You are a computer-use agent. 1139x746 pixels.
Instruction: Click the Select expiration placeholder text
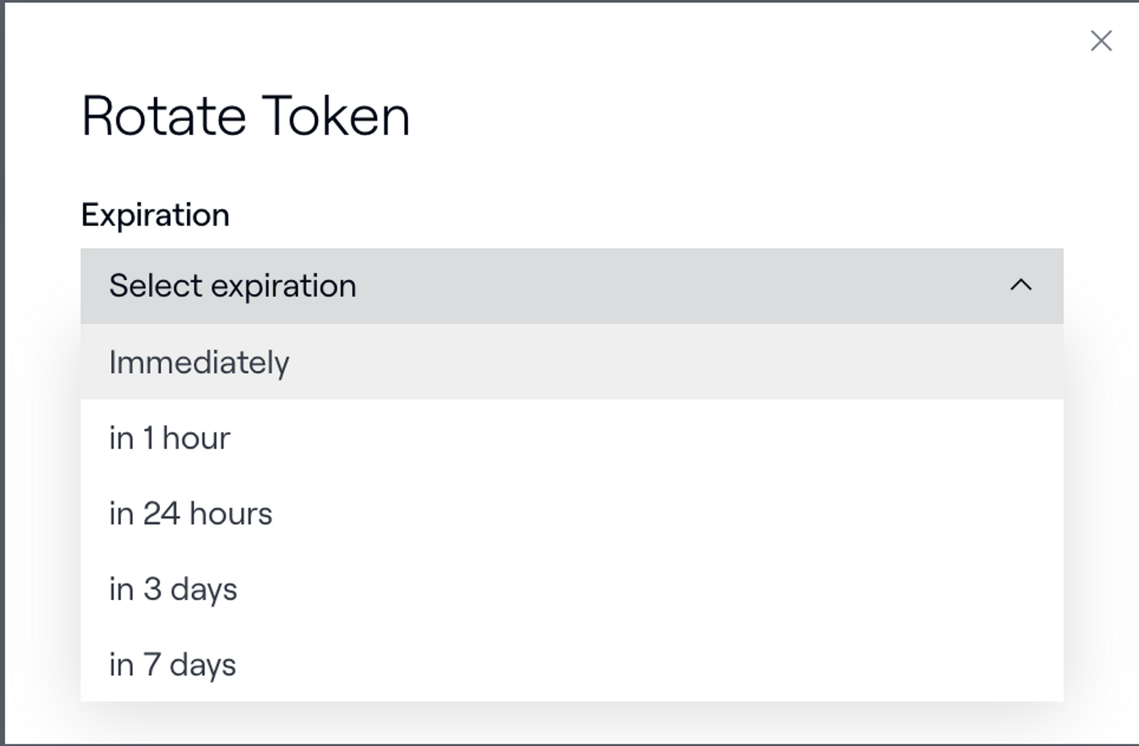coord(232,286)
